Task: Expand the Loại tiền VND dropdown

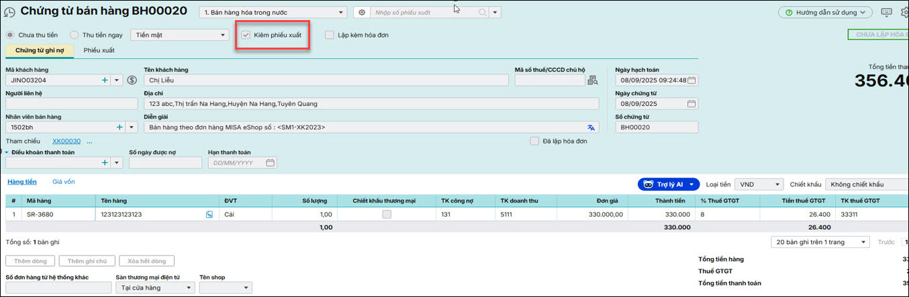Action: click(x=777, y=184)
